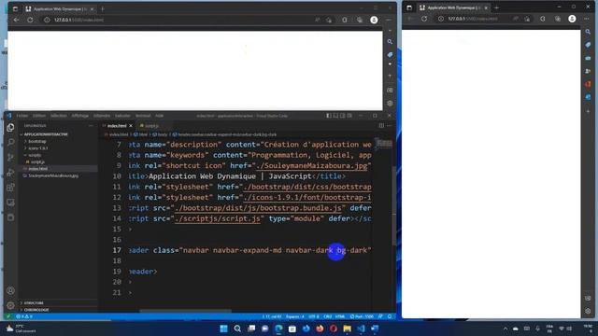This screenshot has width=598, height=336.
Task: Click the Outlook icon in right browser sidebar
Action: tap(588, 97)
